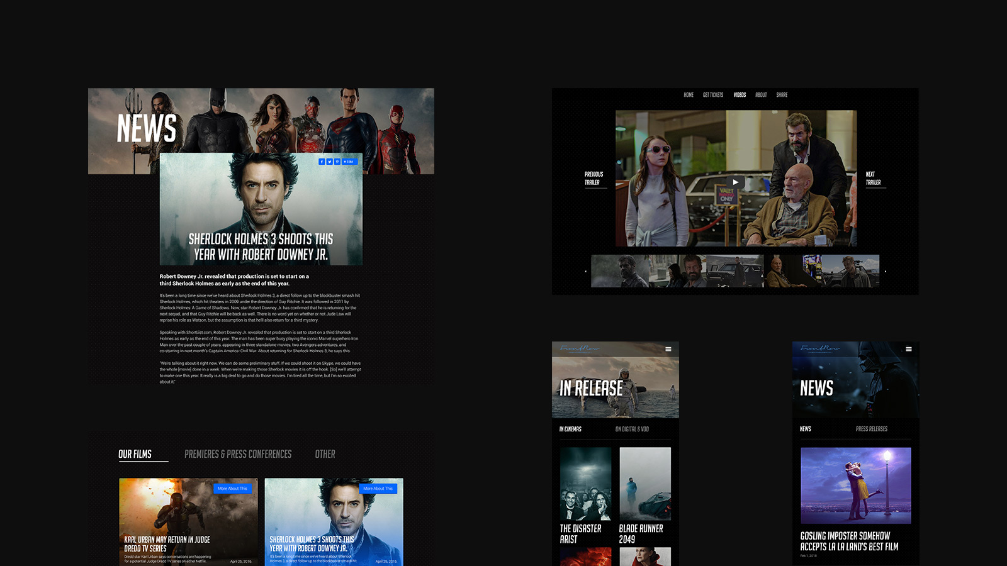Click IN RELEASE banner heading

[x=591, y=389]
